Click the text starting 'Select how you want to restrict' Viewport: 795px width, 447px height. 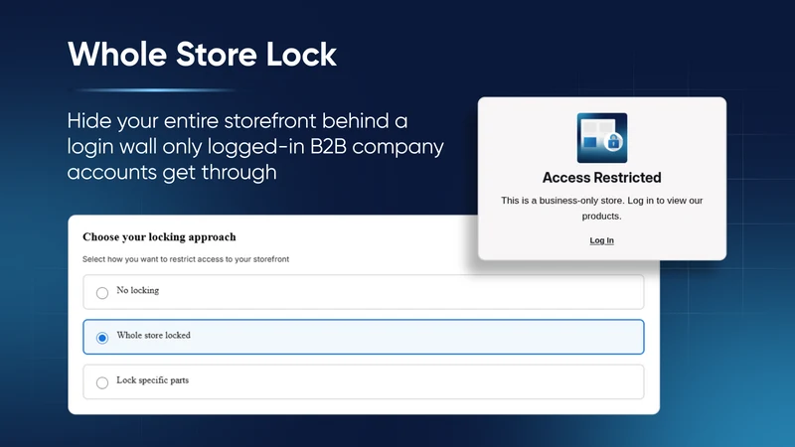(x=186, y=259)
